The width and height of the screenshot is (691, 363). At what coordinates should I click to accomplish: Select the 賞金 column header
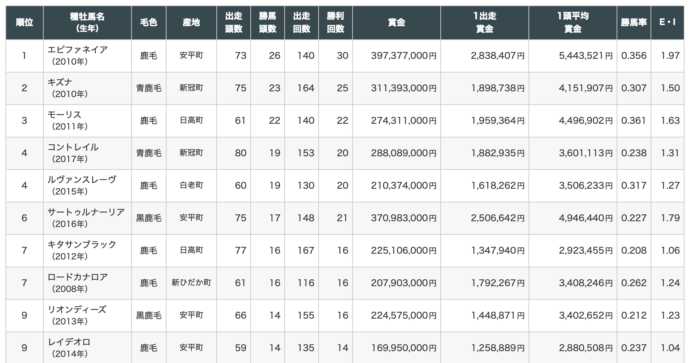[x=396, y=22]
